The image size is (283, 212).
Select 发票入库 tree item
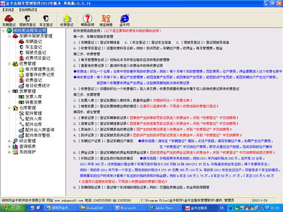pos(33,97)
